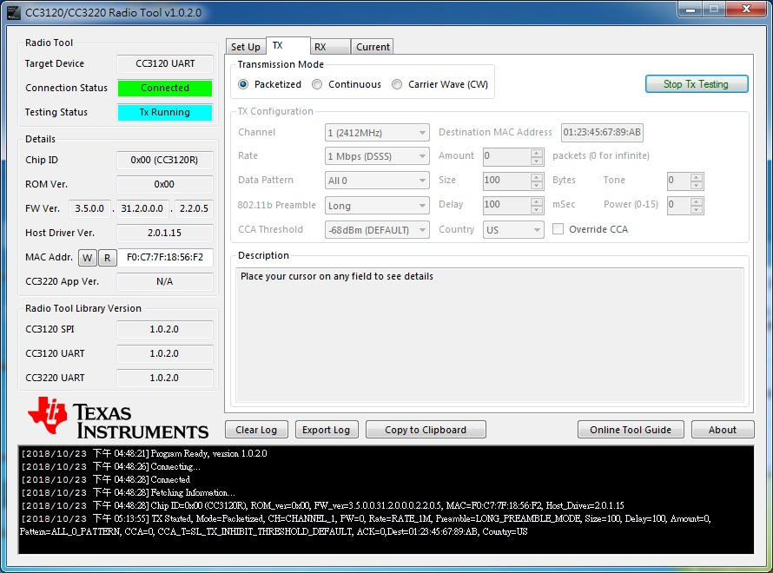Viewport: 773px width, 573px height.
Task: Enable the Override CCA checkbox
Action: pyautogui.click(x=558, y=229)
